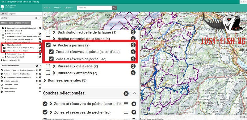
Task: Switch to the Contenu tab
Action: pos(4,14)
